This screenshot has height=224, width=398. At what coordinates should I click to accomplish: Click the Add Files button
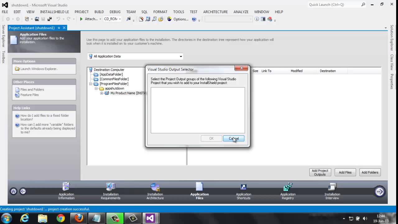pyautogui.click(x=345, y=172)
